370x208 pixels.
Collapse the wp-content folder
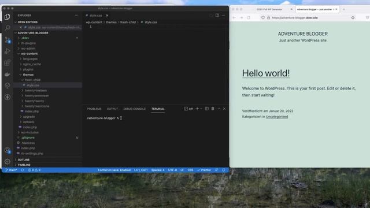tap(29, 54)
